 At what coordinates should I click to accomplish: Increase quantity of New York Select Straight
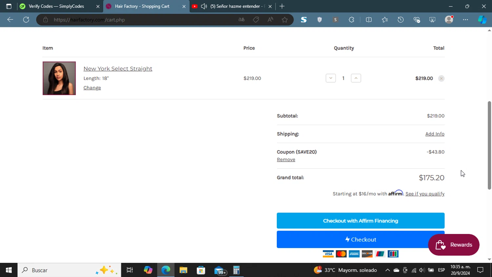(356, 78)
